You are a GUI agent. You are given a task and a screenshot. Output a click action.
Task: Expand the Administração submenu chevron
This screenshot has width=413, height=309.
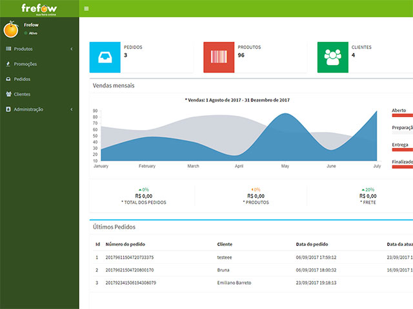coord(72,109)
